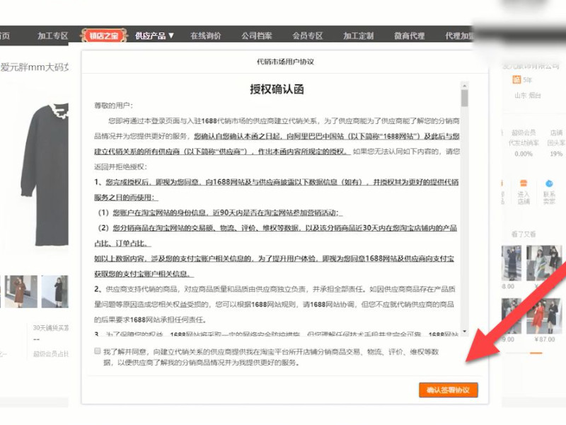The height and width of the screenshot is (425, 566).
Task: Click the blue headset icon above 联系卖家
Action: pos(549,183)
